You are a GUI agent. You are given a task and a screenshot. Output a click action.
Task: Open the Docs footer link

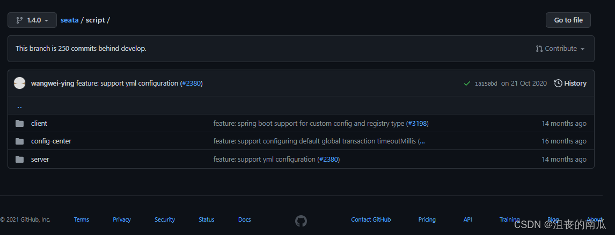tap(244, 219)
